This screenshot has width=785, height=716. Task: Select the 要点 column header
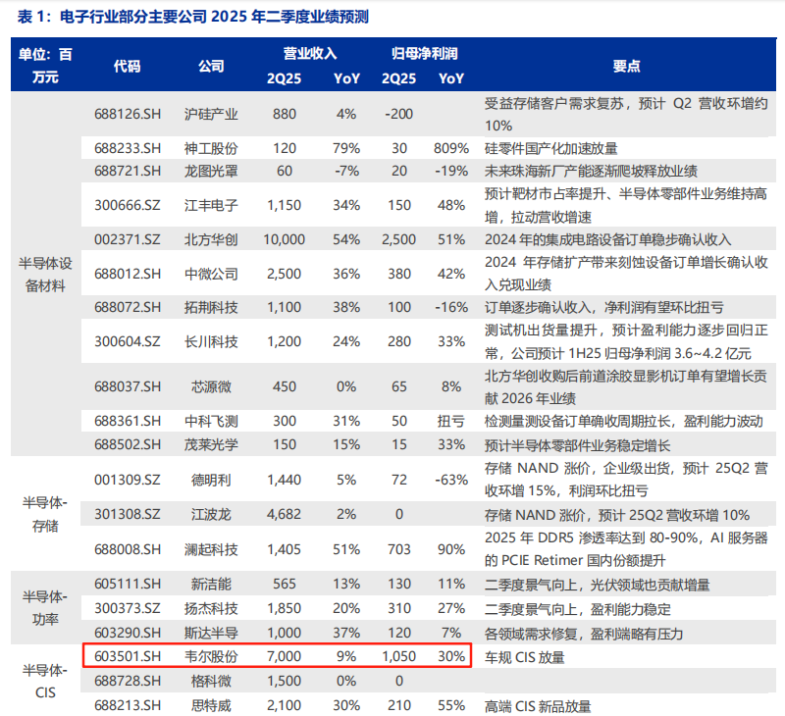click(x=626, y=66)
